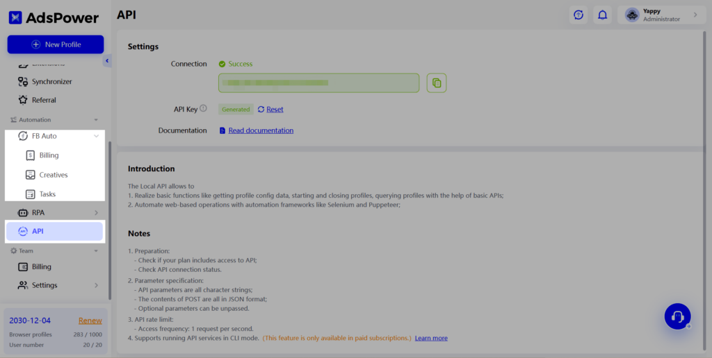Click the Creatives inbox icon

coord(30,175)
